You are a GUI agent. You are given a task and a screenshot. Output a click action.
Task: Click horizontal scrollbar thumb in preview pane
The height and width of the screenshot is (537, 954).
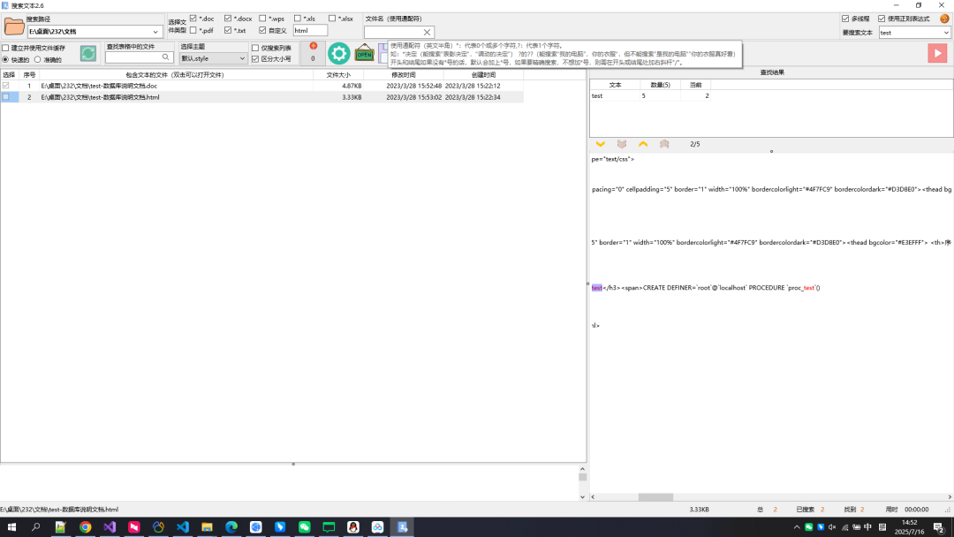[655, 497]
